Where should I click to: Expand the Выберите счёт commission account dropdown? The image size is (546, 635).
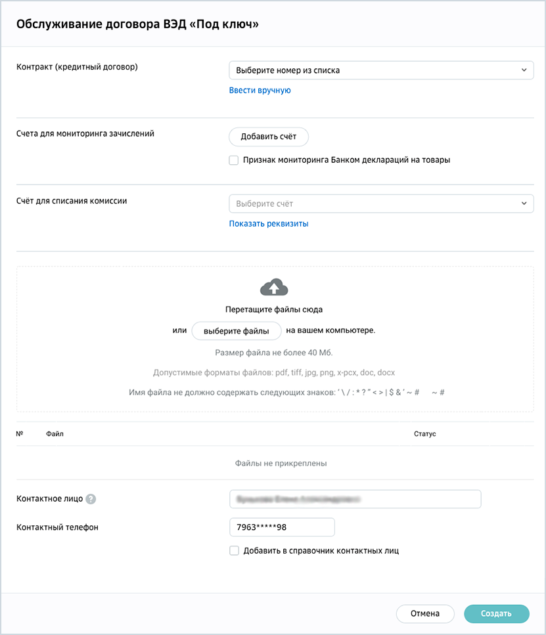click(381, 204)
